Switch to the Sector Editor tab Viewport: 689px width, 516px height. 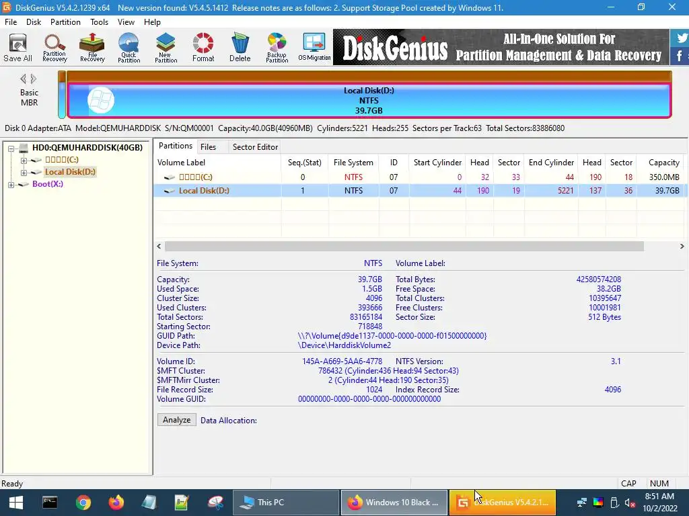click(255, 147)
